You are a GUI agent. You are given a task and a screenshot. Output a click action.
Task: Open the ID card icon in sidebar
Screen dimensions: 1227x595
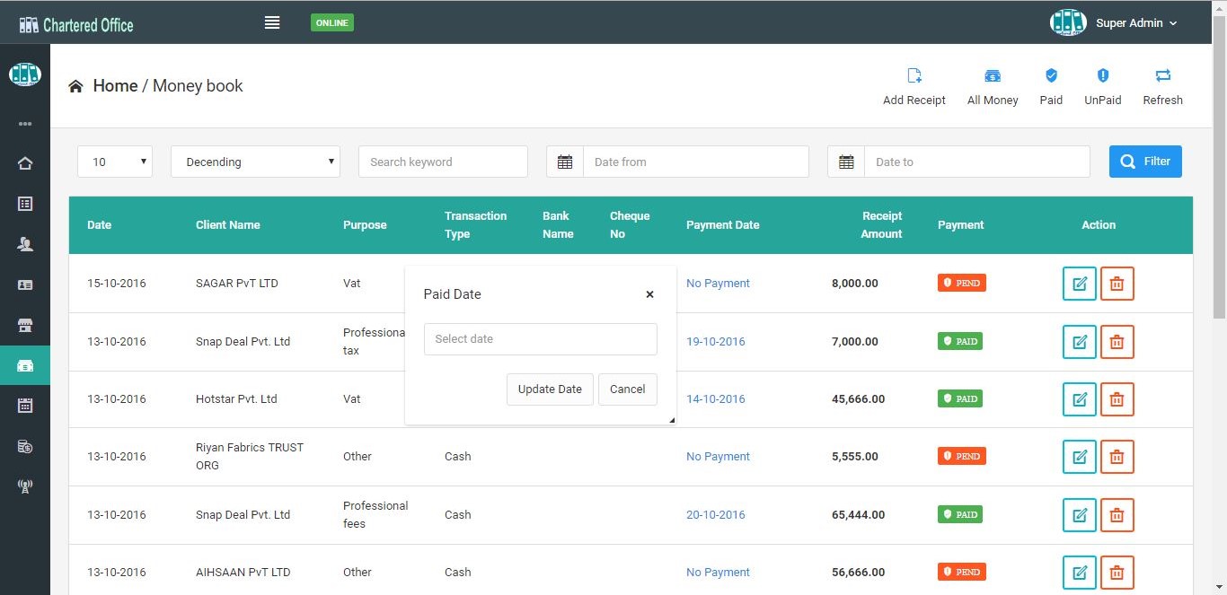tap(25, 284)
